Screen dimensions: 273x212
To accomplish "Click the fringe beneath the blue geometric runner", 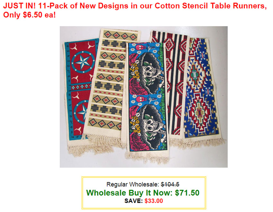I will 204,142.
